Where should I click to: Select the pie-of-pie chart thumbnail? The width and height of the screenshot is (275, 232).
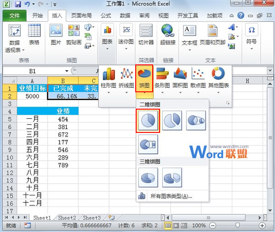196,121
